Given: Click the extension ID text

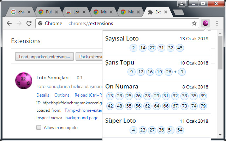Looking at the screenshot, I should coord(69,103).
